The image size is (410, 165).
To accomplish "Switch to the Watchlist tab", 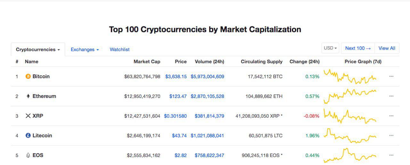I will [x=119, y=49].
